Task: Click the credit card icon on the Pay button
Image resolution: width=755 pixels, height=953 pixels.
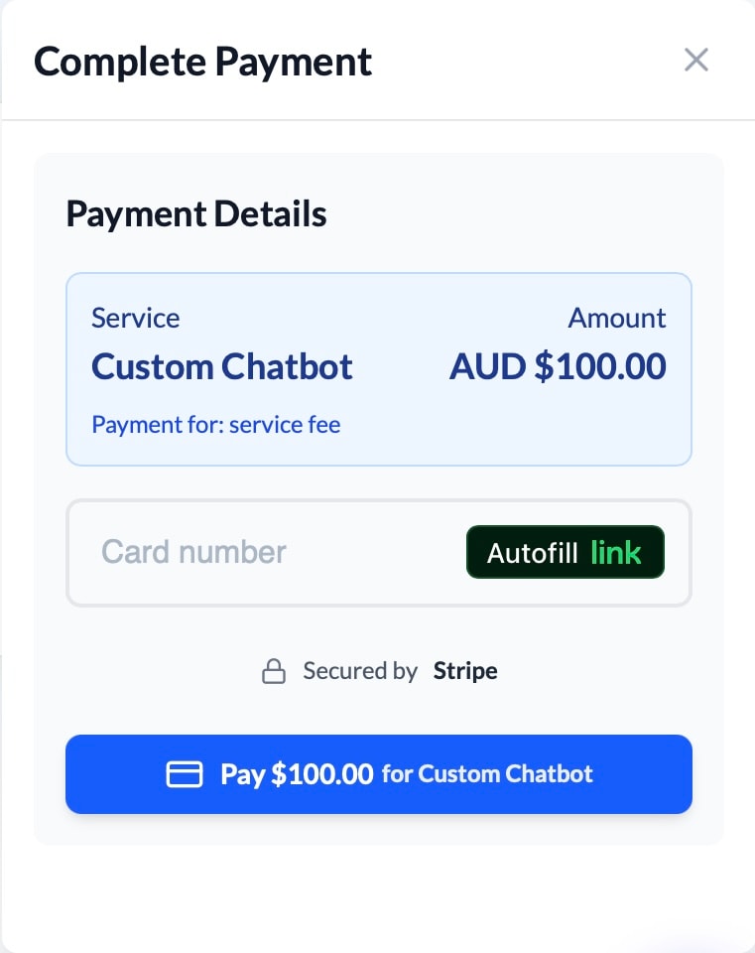Action: tap(185, 774)
